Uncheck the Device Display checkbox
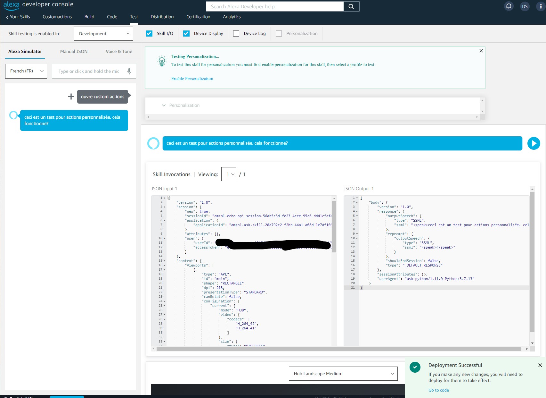This screenshot has height=398, width=546. click(186, 33)
